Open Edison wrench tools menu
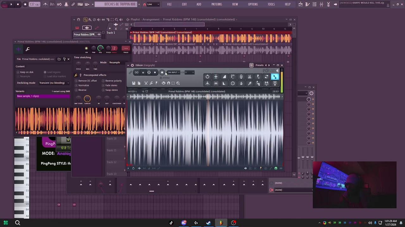Viewport: 405px width, 227px height. (151, 83)
